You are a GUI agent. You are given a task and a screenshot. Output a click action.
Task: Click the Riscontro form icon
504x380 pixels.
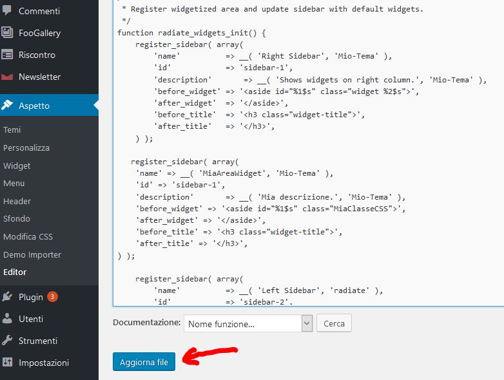pos(6,55)
